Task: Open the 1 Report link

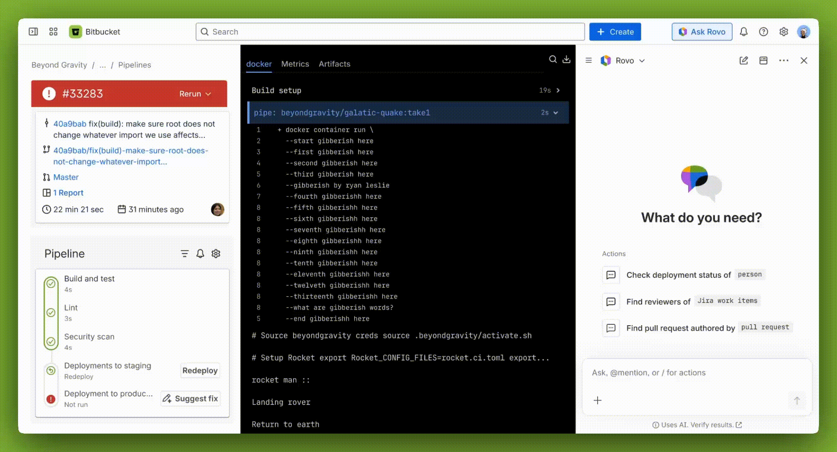Action: [68, 193]
